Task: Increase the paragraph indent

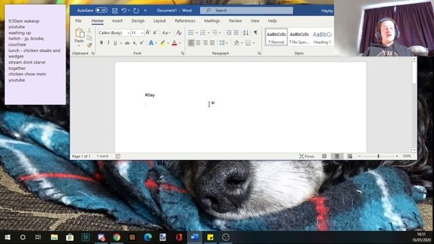Action: tap(236, 33)
